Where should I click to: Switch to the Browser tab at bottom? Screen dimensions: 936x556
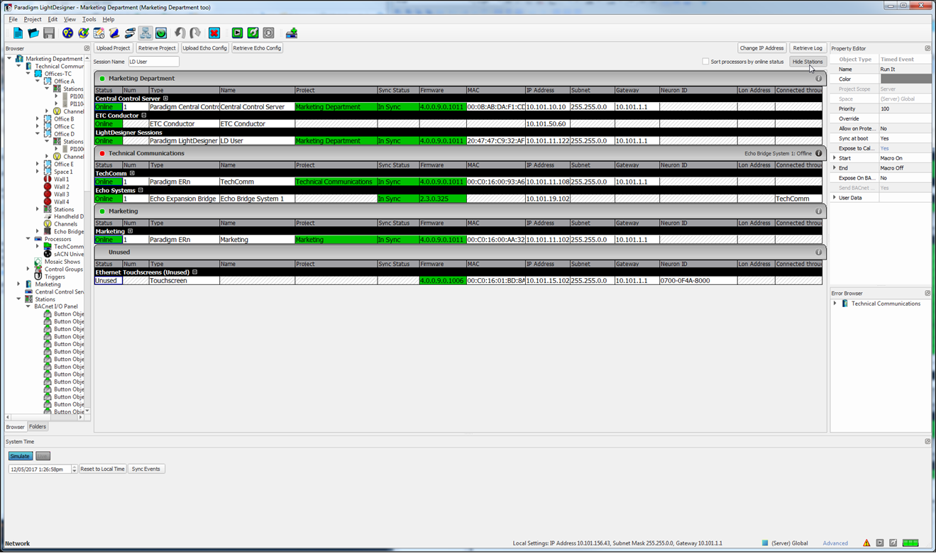click(16, 427)
